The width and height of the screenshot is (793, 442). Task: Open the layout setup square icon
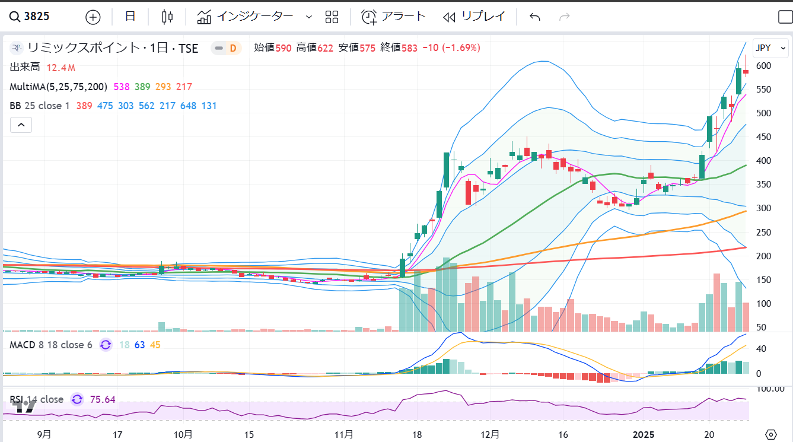[785, 17]
